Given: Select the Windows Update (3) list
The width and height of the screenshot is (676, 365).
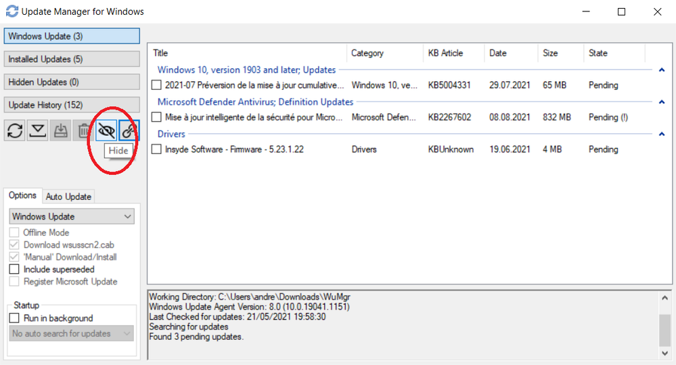Looking at the screenshot, I should coord(72,36).
